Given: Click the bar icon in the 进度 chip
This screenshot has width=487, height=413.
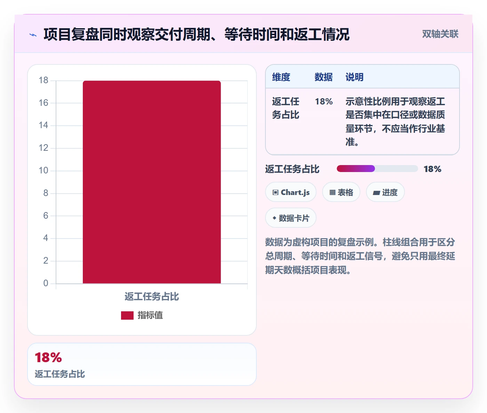Looking at the screenshot, I should click(376, 193).
